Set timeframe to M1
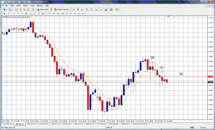This screenshot has width=215, height=130. pos(50,13)
